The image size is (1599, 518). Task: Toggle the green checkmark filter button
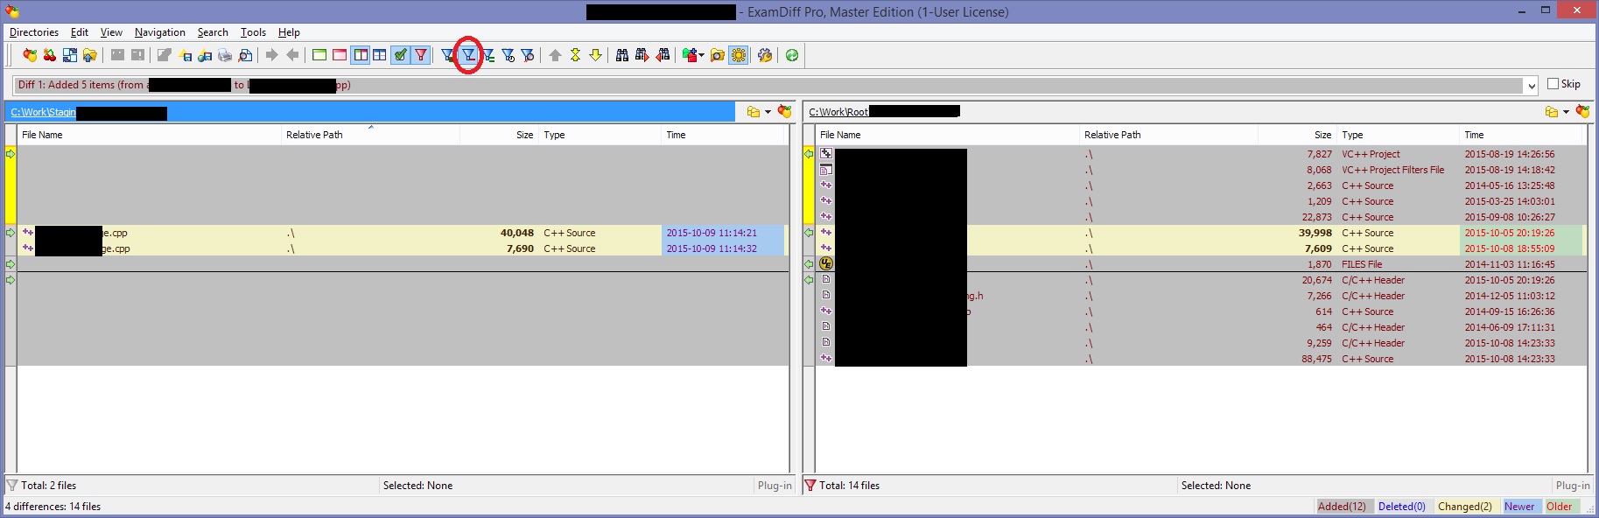point(401,55)
